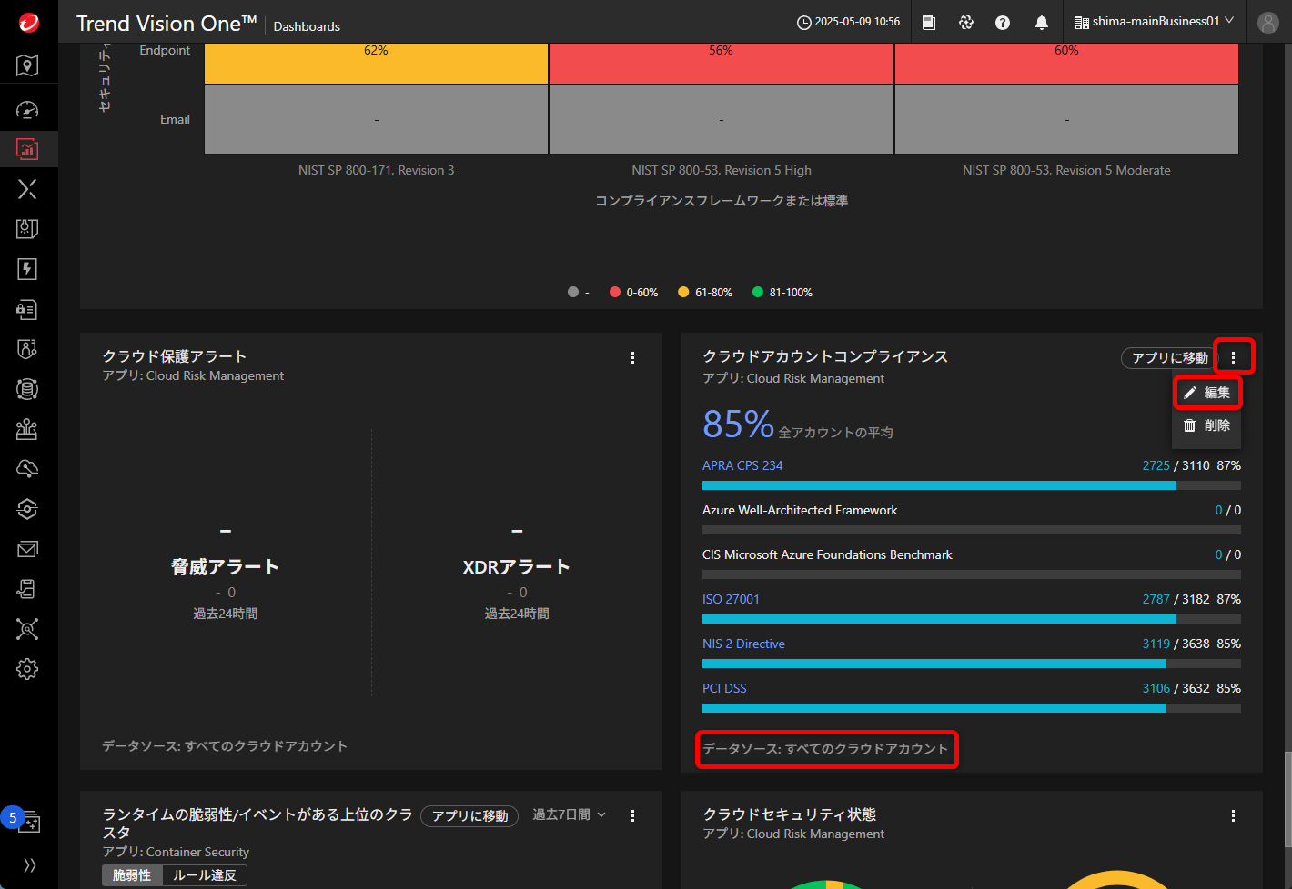The height and width of the screenshot is (889, 1292).
Task: Open the gauge risk overview sidebar icon
Action: click(27, 110)
